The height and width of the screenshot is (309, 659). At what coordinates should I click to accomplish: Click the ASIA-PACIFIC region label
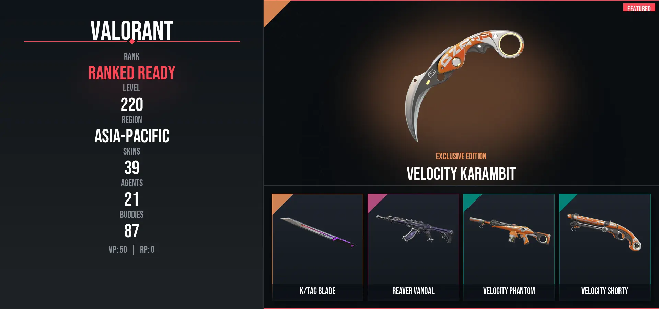coord(132,136)
